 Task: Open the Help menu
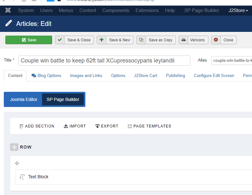[x=170, y=10]
